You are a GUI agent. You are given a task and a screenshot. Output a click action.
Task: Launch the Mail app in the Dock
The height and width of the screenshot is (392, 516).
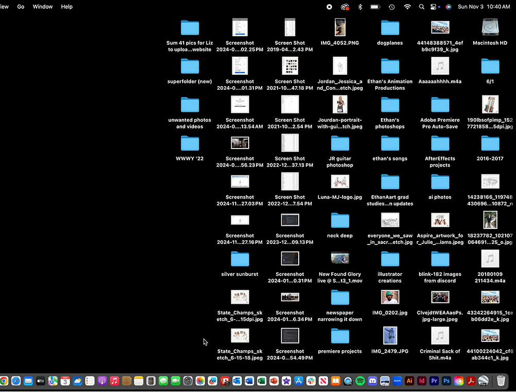pos(28,381)
